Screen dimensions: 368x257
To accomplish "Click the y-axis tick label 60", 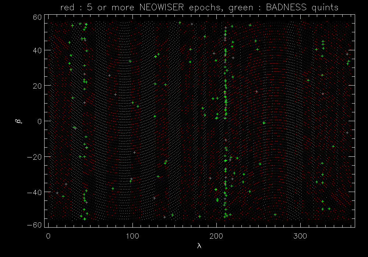I will pyautogui.click(x=37, y=17).
